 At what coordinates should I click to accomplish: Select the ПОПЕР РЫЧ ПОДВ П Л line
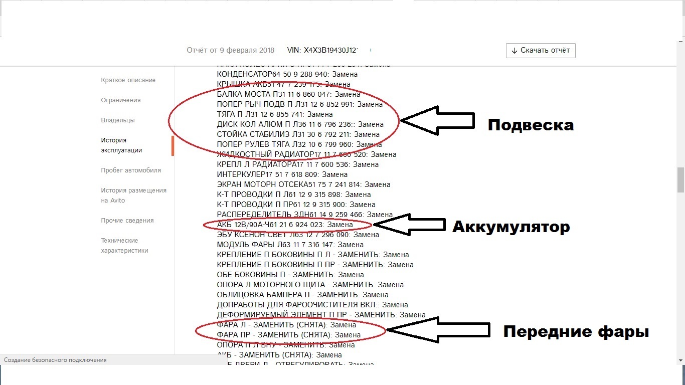299,104
